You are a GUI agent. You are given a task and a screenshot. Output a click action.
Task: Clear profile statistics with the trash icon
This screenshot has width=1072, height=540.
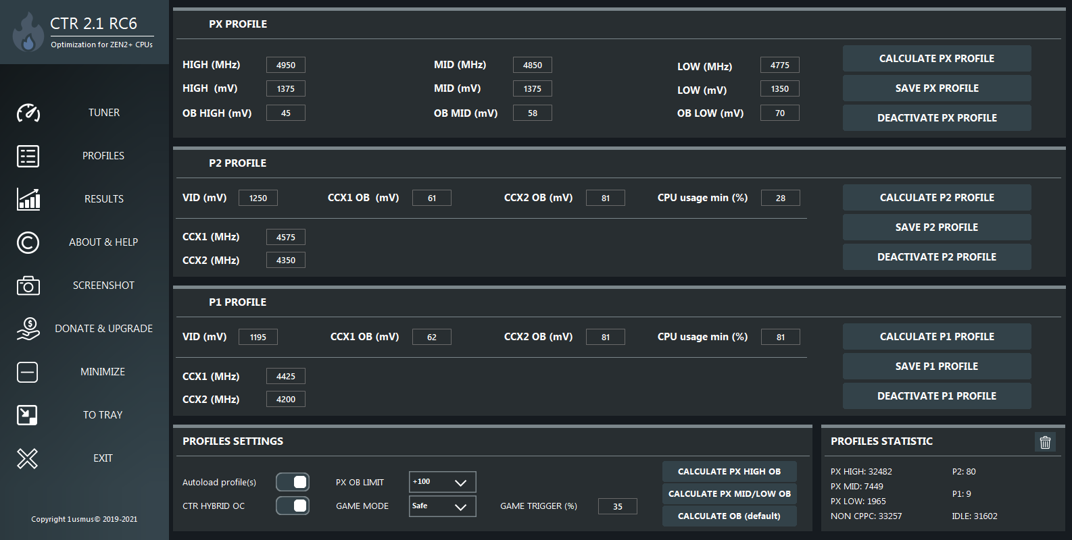[1045, 442]
